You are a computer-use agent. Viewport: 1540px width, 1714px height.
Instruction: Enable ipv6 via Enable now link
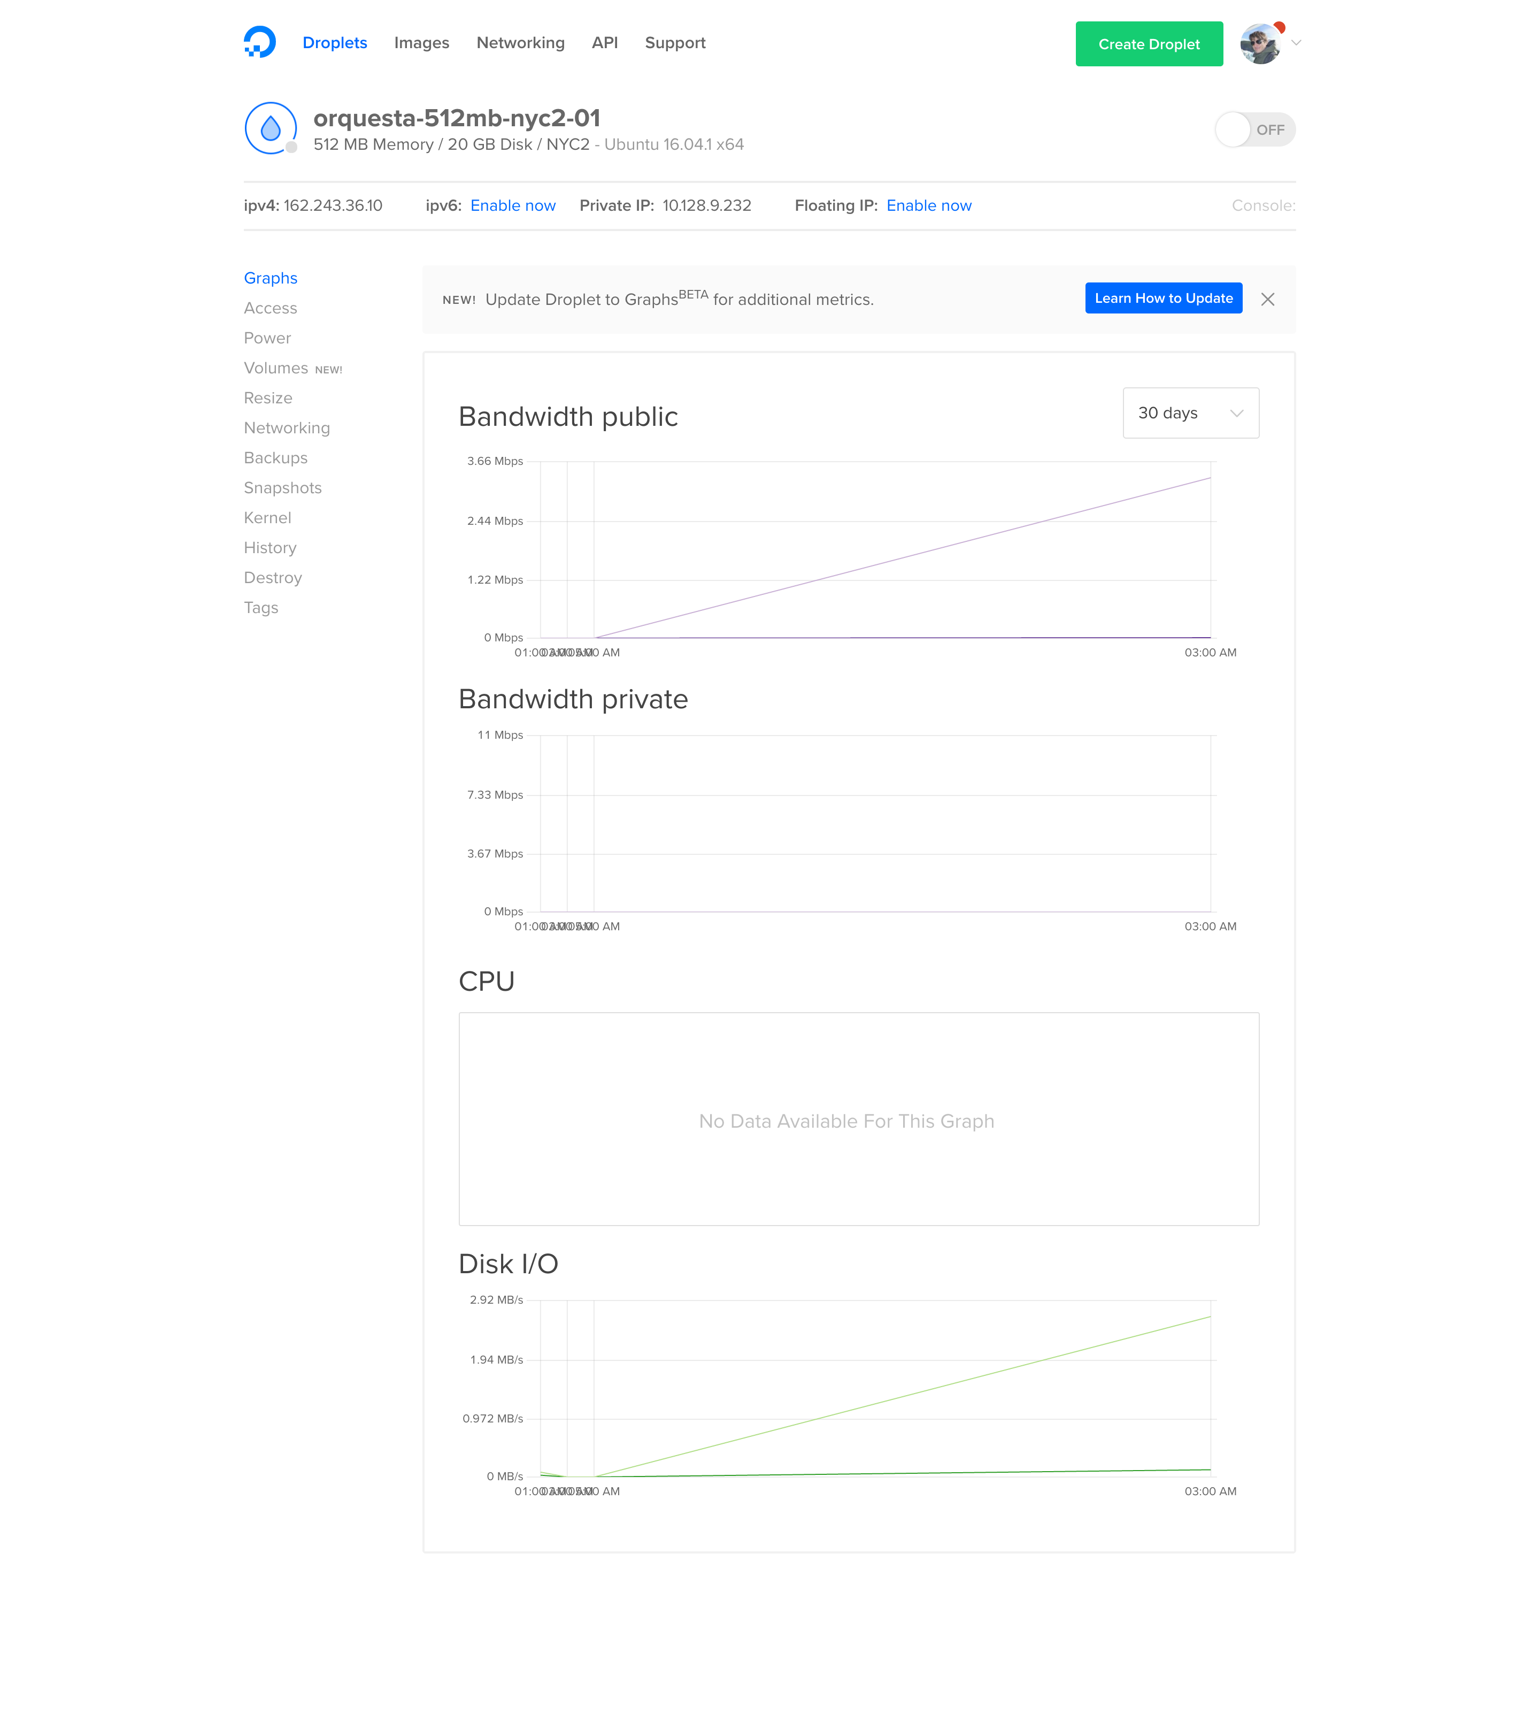point(513,205)
